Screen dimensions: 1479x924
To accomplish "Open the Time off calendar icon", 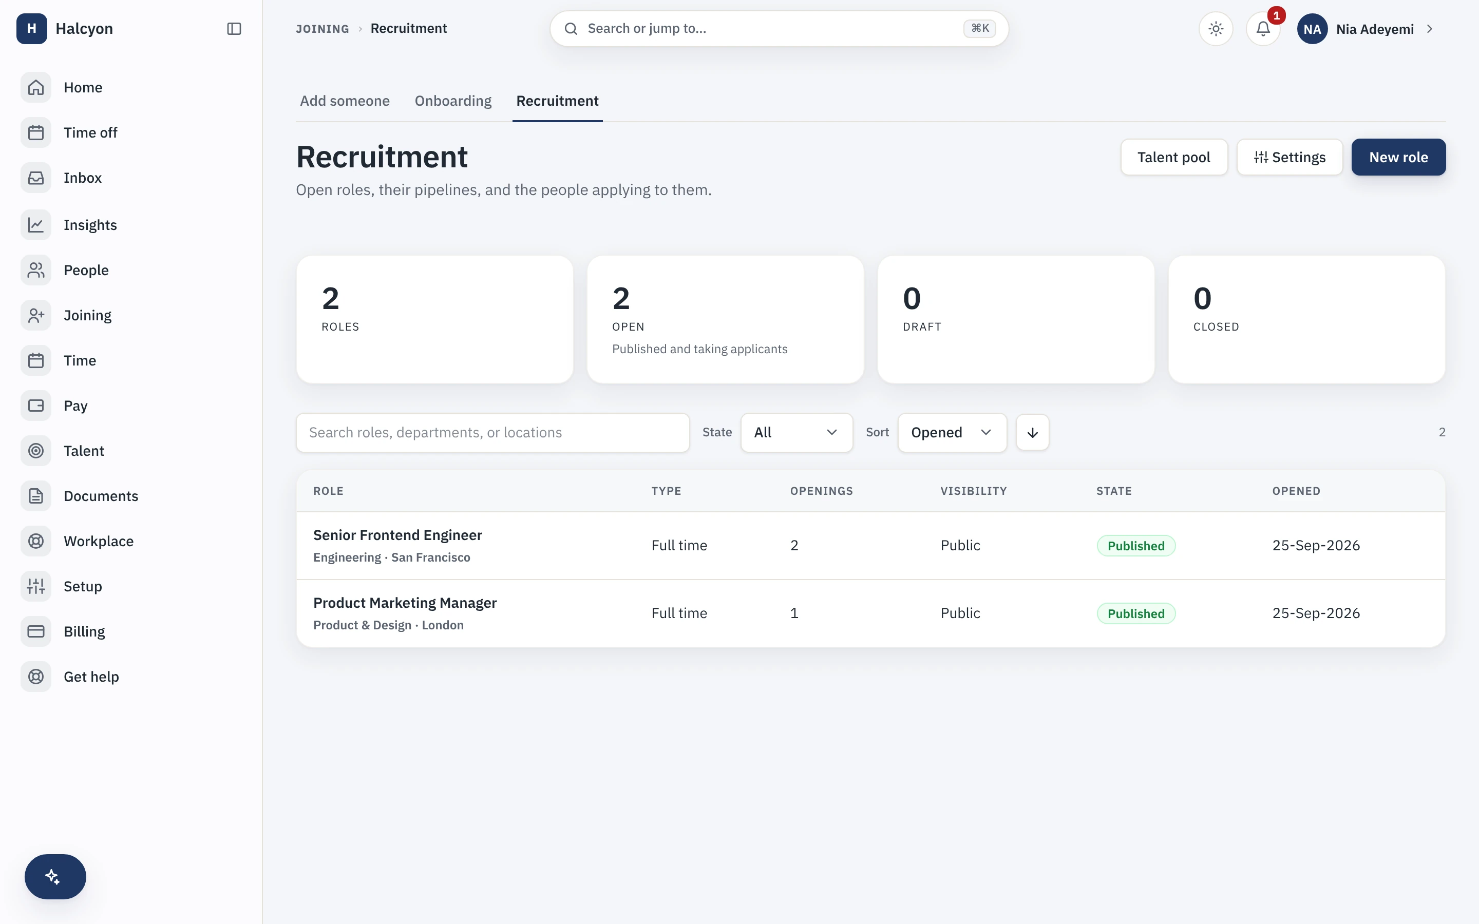I will coord(36,132).
